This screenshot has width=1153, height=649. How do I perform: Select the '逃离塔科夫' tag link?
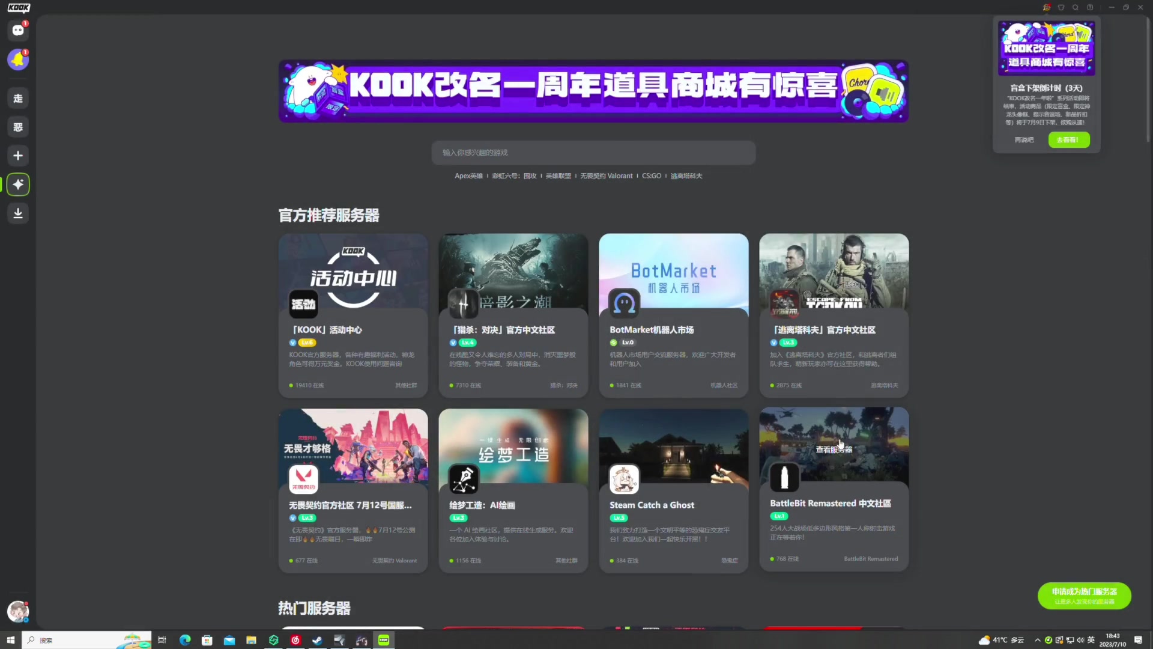coord(686,176)
